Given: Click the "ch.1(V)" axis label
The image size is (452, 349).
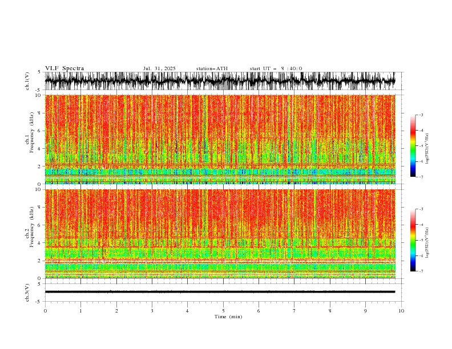Looking at the screenshot, I should point(27,81).
